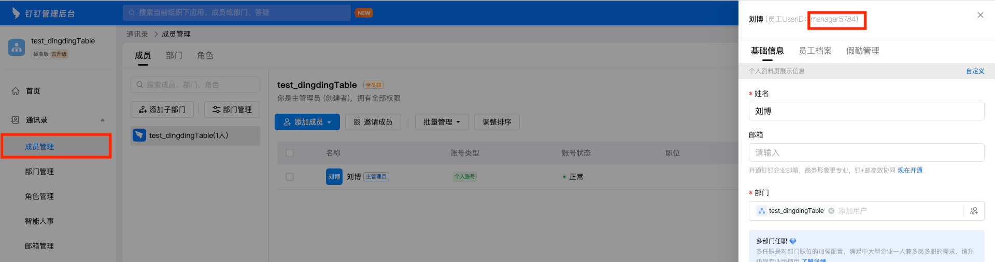Click the 个人账号 tag in the row
Screen dimensions: 995x262
(464, 177)
